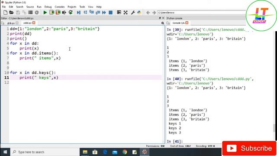Open Microsoft Store from taskbar
Image resolution: width=277 pixels, height=156 pixels.
pos(95,152)
